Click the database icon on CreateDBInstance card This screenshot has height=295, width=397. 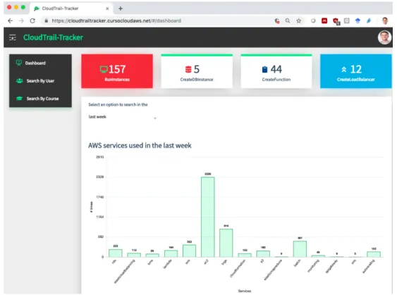click(x=188, y=69)
